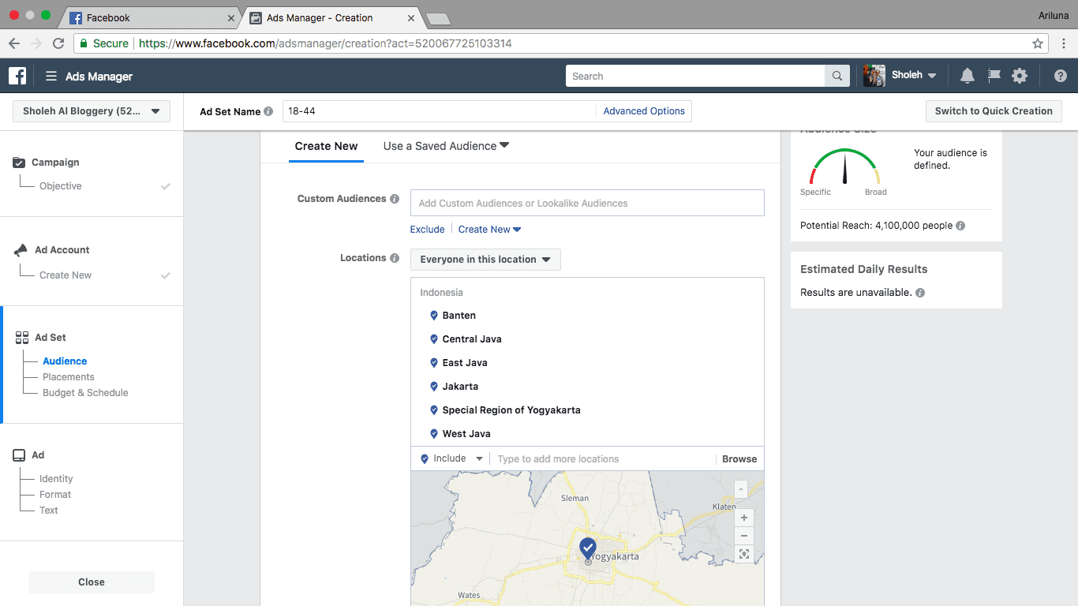Go back in browser
Viewport: 1078px width, 606px height.
(x=14, y=43)
